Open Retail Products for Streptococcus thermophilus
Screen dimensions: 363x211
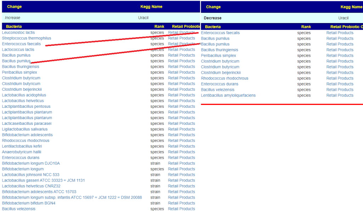pyautogui.click(x=181, y=38)
